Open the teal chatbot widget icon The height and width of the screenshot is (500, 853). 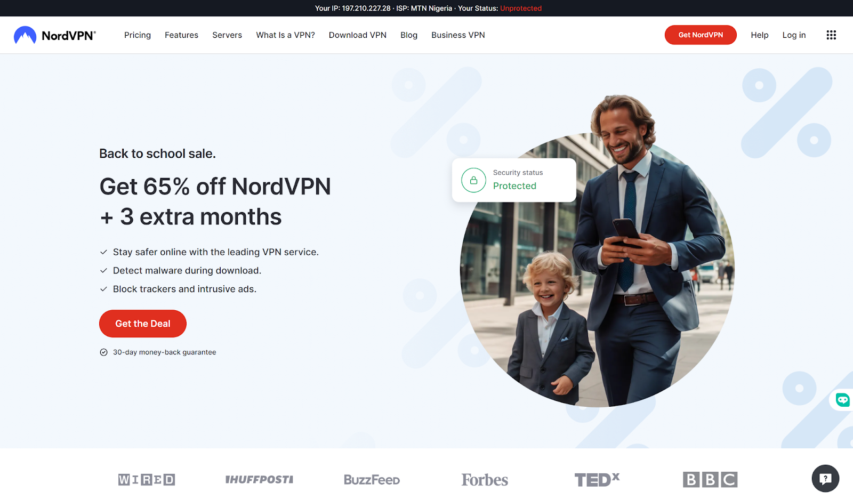click(x=842, y=400)
